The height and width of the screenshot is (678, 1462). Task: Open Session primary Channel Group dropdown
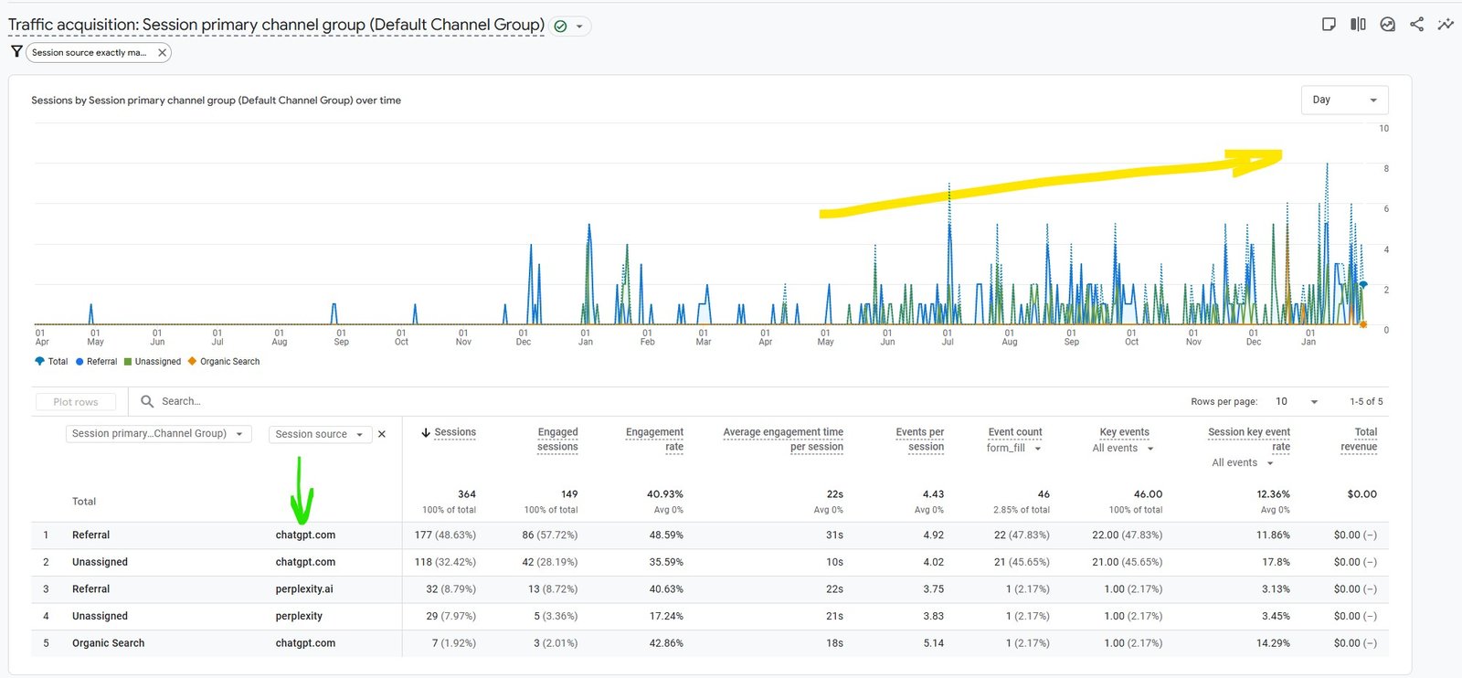(x=158, y=434)
